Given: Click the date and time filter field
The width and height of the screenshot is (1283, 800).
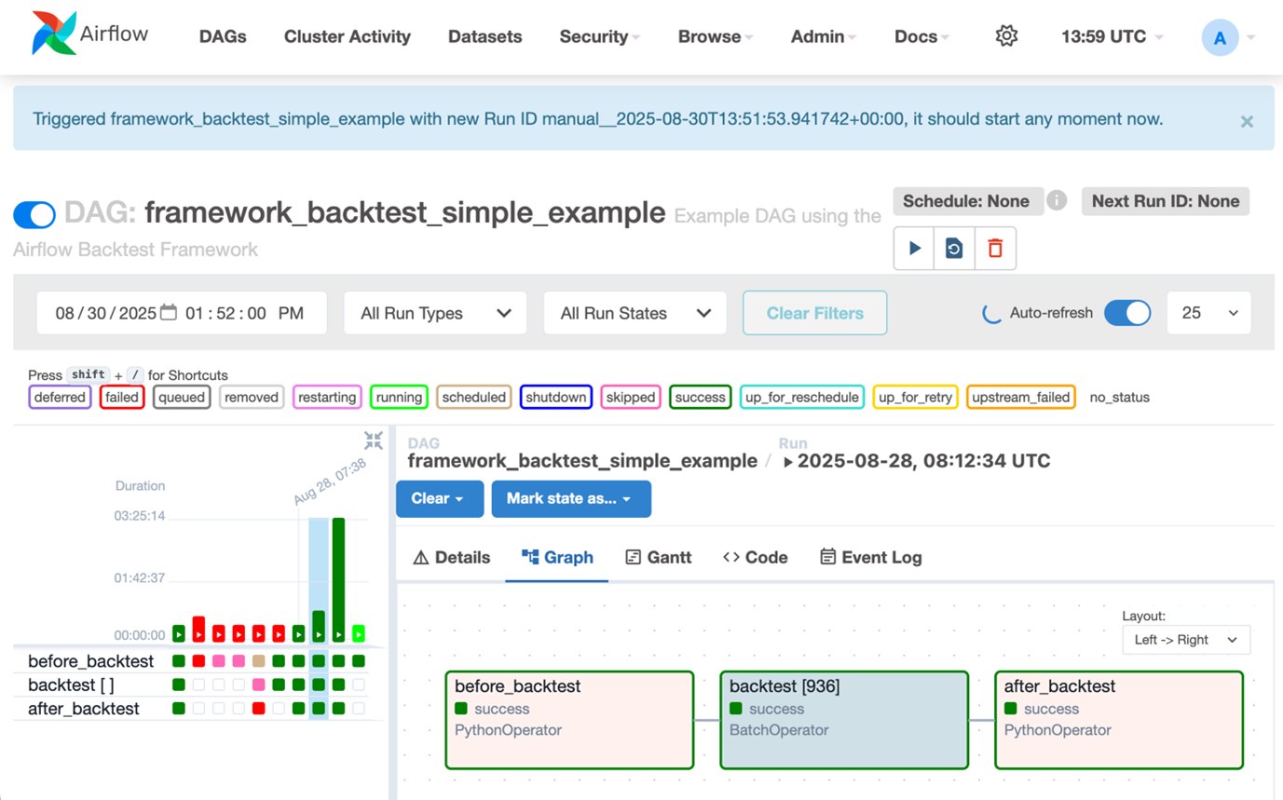Looking at the screenshot, I should pos(182,313).
